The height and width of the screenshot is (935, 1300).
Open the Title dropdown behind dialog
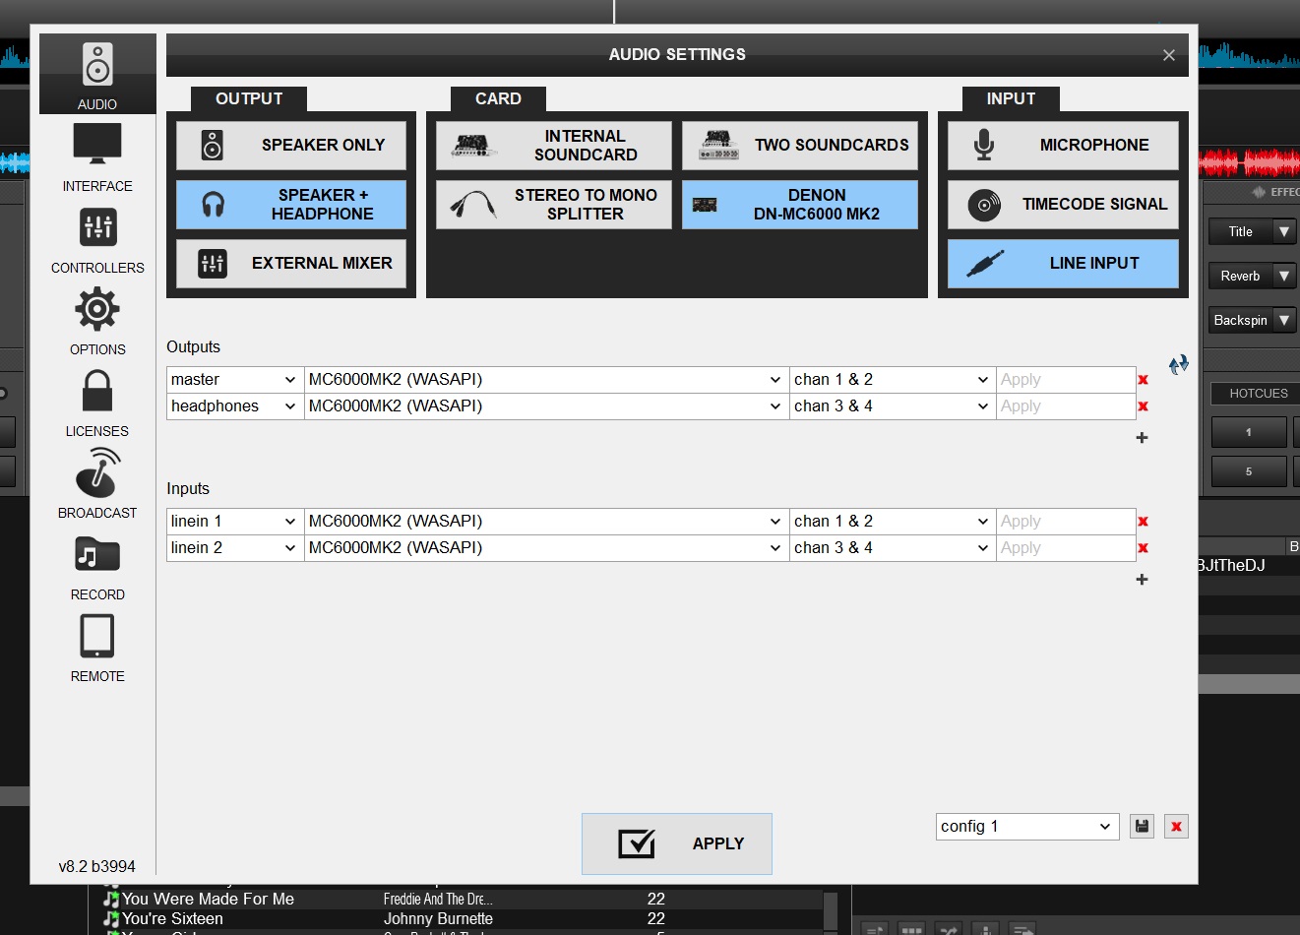1283,232
